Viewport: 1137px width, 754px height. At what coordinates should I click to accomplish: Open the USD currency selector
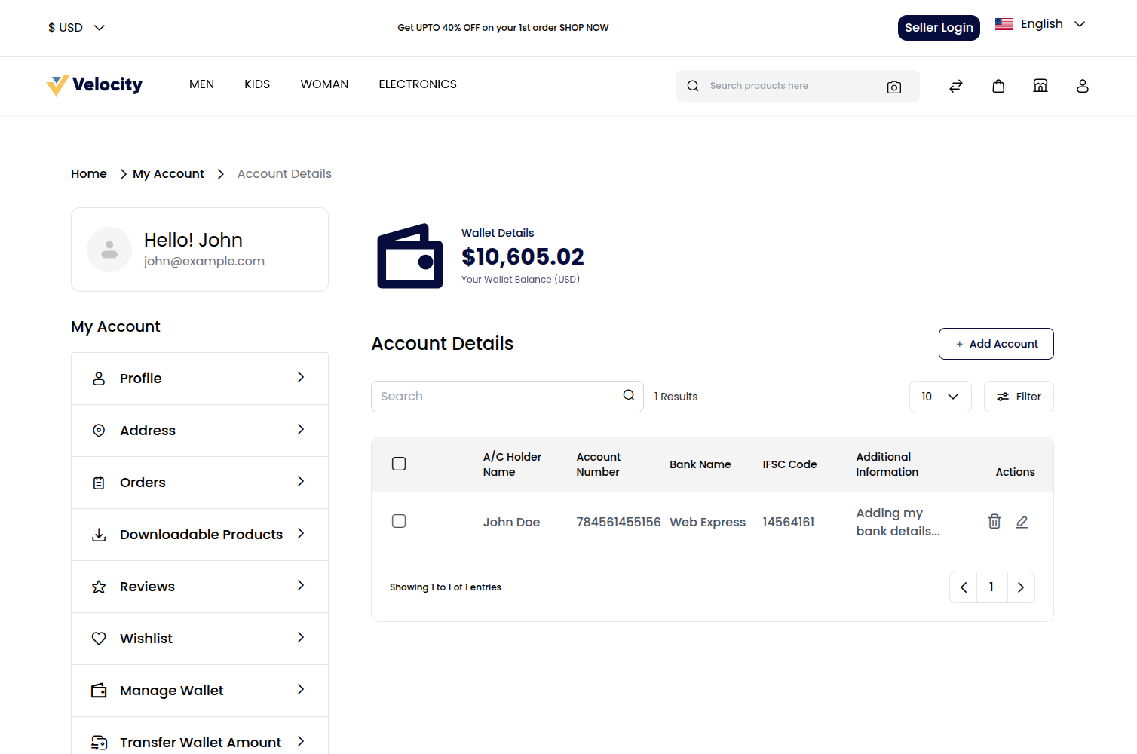pyautogui.click(x=76, y=27)
